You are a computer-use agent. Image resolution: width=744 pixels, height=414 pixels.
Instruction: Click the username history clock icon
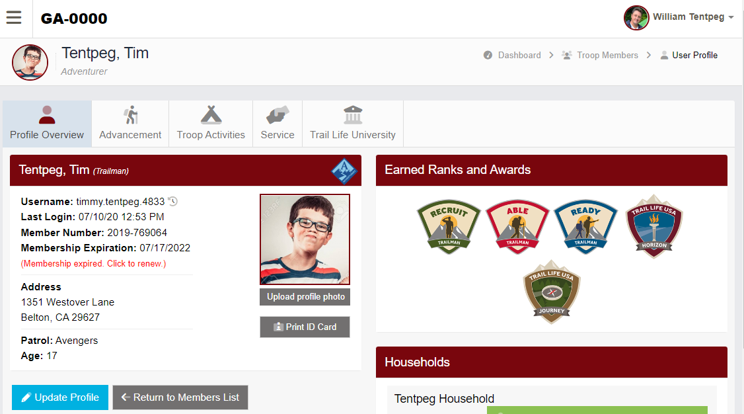[173, 201]
